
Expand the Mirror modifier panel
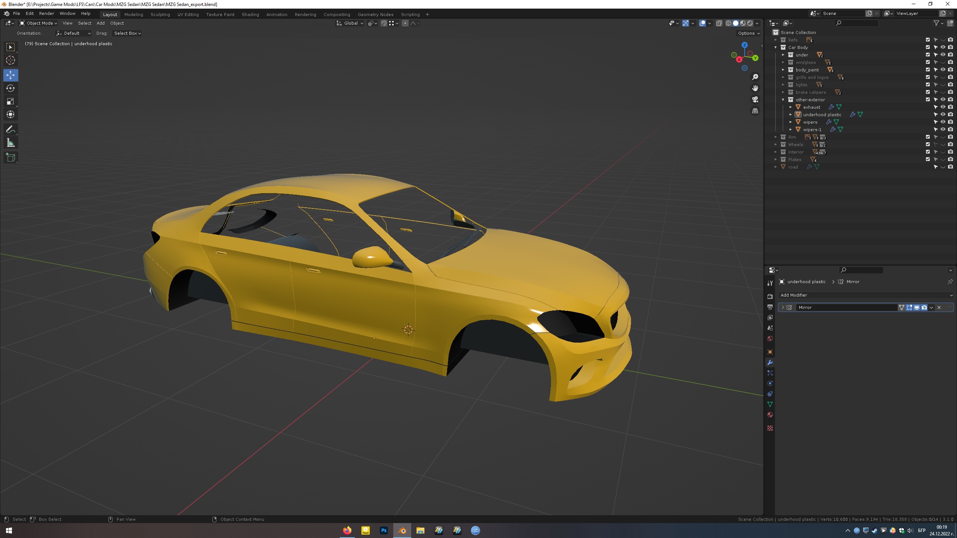click(783, 307)
